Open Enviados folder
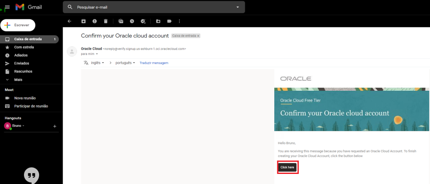This screenshot has height=184, width=430. point(29,63)
